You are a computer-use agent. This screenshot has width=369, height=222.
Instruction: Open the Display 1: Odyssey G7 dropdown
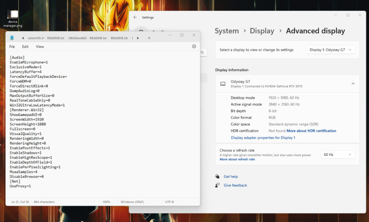(x=331, y=50)
